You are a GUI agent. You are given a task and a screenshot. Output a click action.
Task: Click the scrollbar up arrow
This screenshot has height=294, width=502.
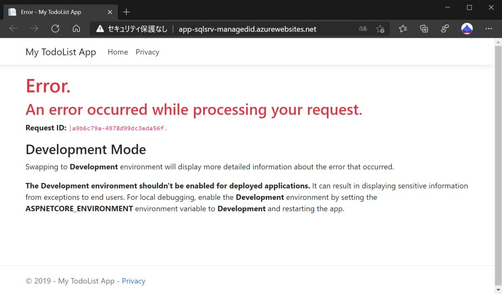tap(498, 42)
